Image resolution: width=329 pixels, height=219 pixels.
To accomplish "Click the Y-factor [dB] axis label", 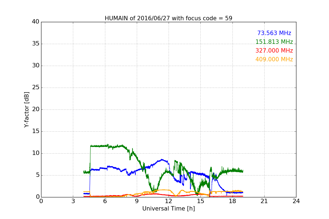I will coord(26,109).
